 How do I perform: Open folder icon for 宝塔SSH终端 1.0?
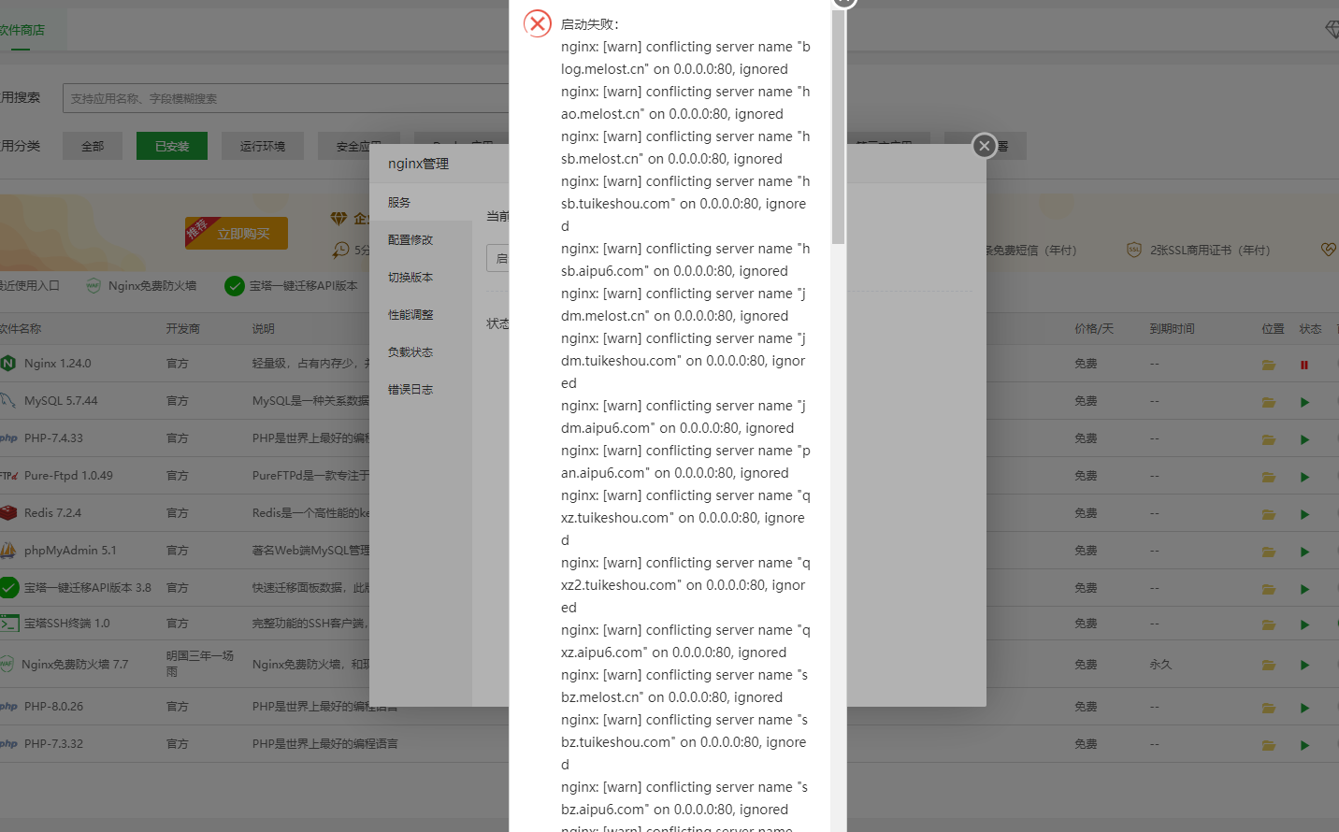[1269, 624]
